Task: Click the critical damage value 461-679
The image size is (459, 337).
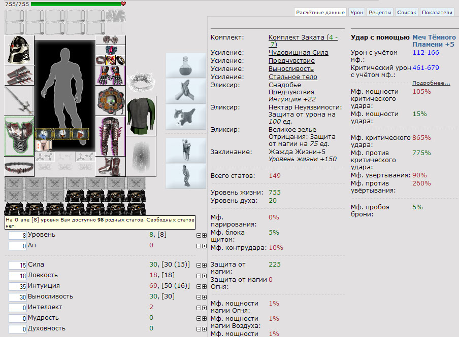Action: point(425,68)
